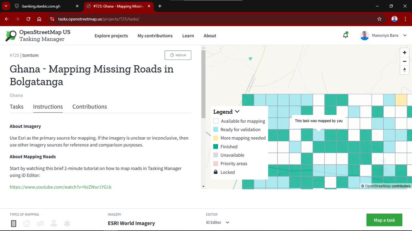Collapse the Legend panel
This screenshot has width=412, height=231.
237,112
